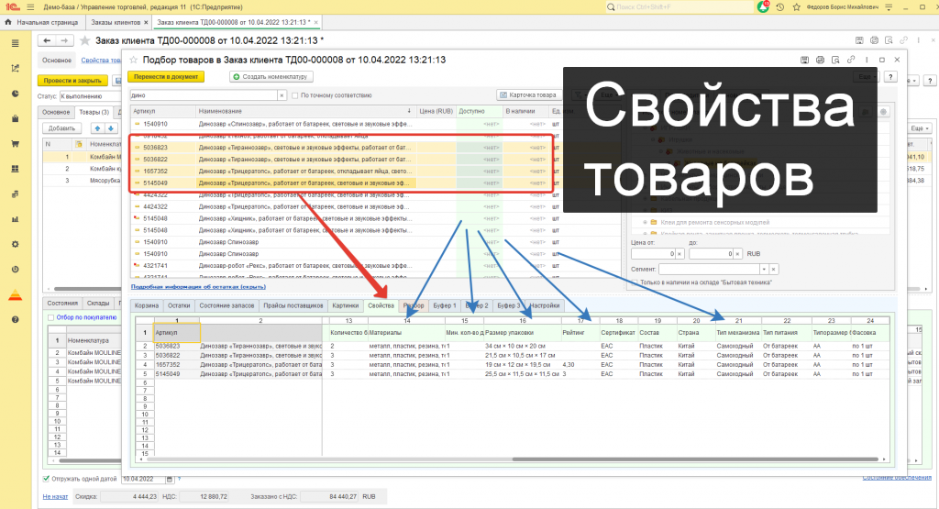Switch to Картинки tab

(346, 305)
